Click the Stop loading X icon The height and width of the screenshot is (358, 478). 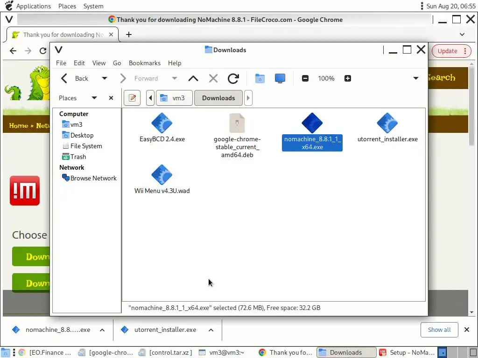click(213, 78)
